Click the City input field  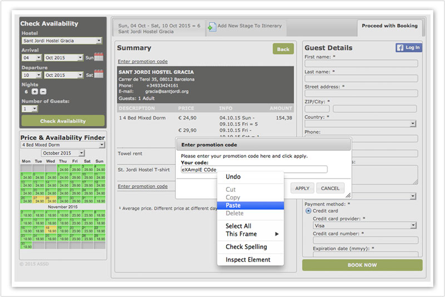[x=374, y=108]
